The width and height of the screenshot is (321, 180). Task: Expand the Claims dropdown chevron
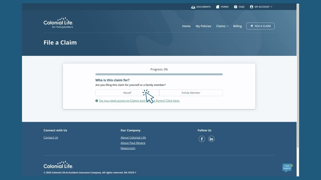coord(227,26)
